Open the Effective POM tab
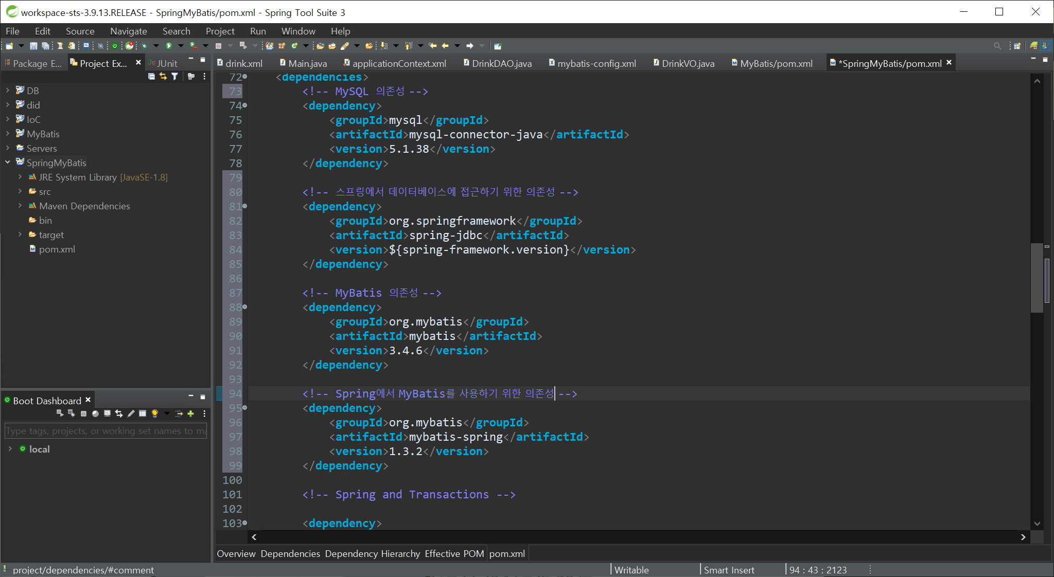Viewport: 1054px width, 577px height. coord(454,554)
